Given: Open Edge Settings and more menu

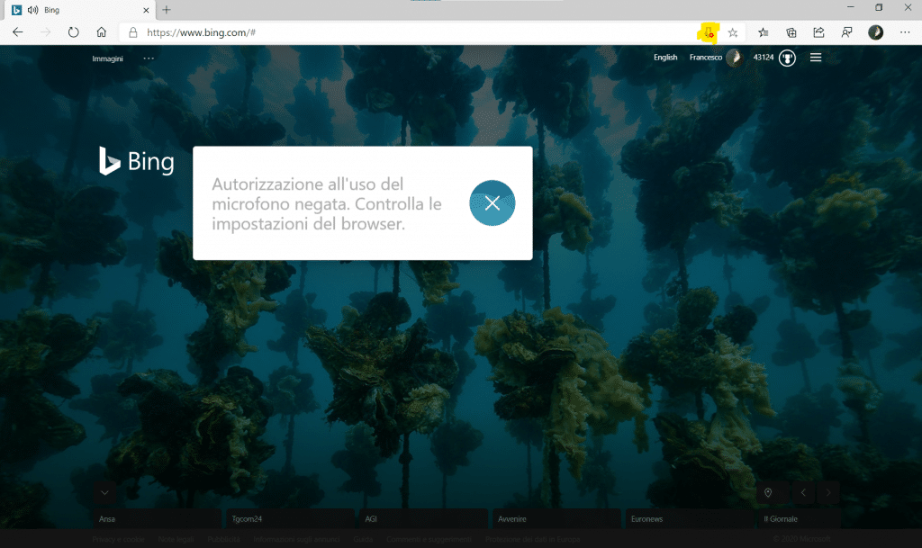Looking at the screenshot, I should coord(904,32).
